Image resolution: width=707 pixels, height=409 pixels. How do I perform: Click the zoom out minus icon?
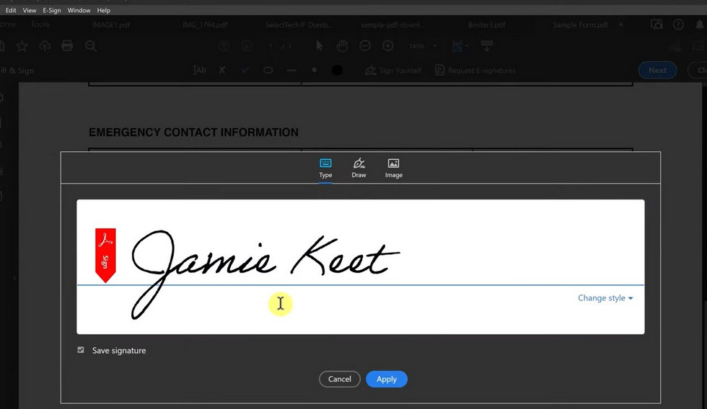(365, 46)
